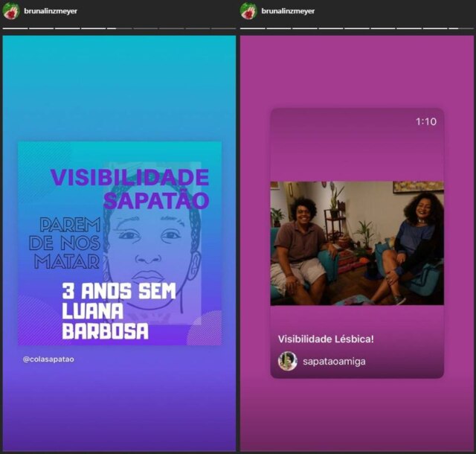Open the video thumbnail of two people
The image size is (476, 454).
(357, 243)
